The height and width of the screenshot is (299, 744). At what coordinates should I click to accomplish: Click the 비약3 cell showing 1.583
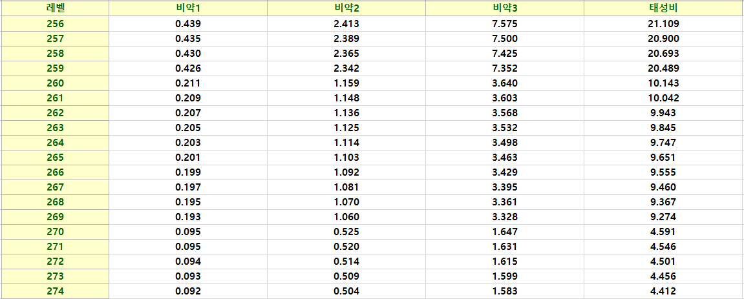click(x=504, y=291)
